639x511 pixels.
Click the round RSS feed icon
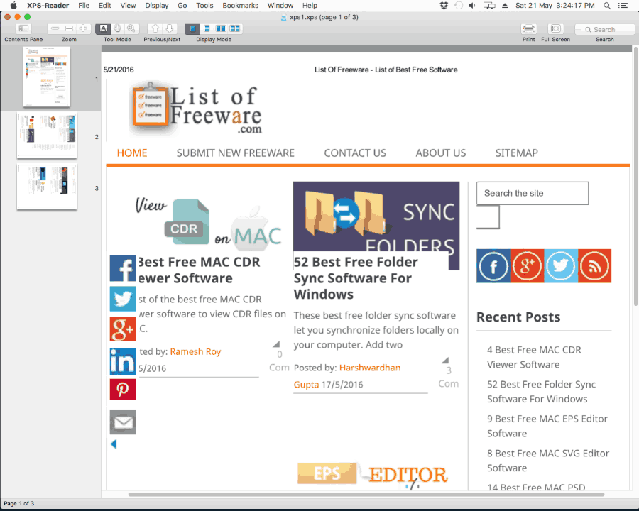[x=594, y=266]
